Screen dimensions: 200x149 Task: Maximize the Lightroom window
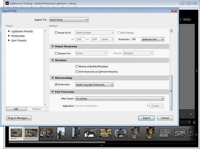[x=189, y=3]
